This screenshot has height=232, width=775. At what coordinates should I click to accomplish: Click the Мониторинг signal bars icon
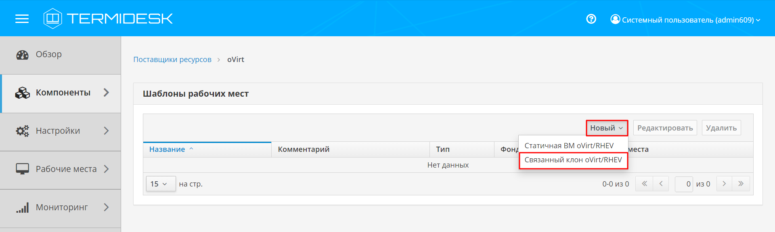click(x=22, y=207)
